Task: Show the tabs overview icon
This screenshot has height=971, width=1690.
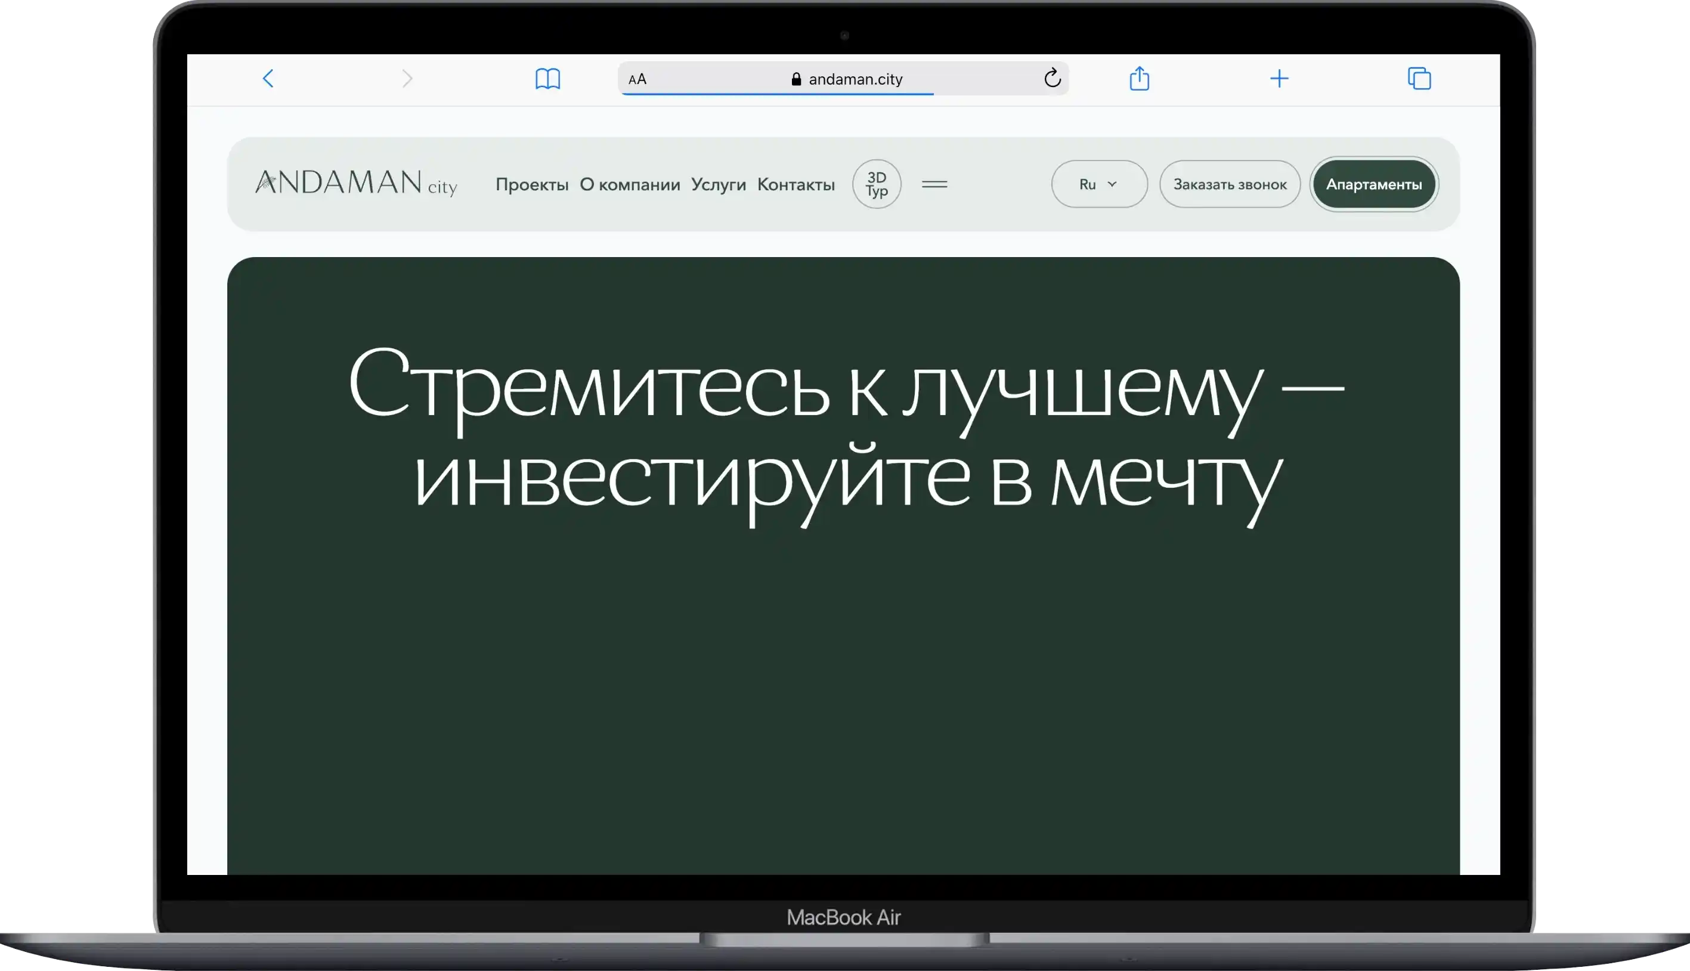Action: [x=1419, y=79]
